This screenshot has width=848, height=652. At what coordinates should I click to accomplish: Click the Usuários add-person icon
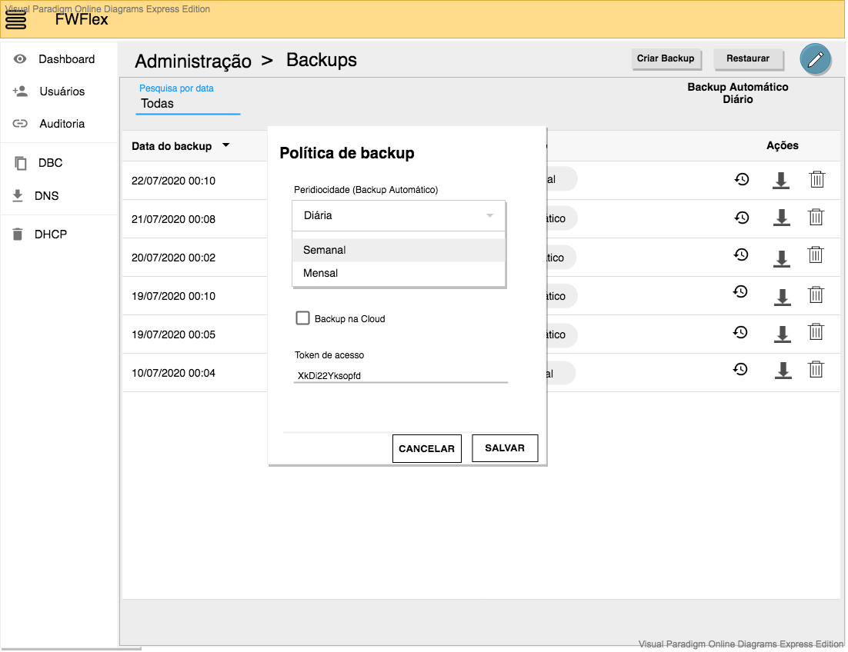[20, 91]
